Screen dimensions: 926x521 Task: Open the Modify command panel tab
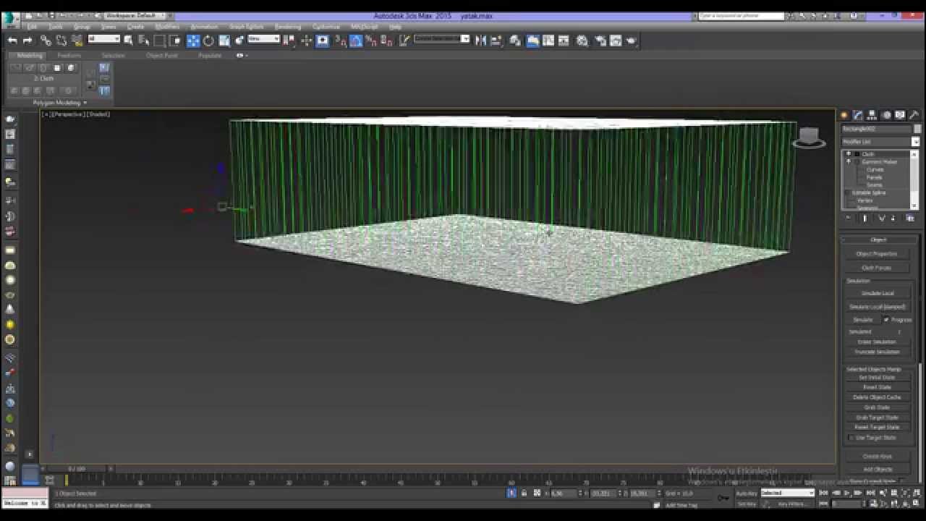858,115
